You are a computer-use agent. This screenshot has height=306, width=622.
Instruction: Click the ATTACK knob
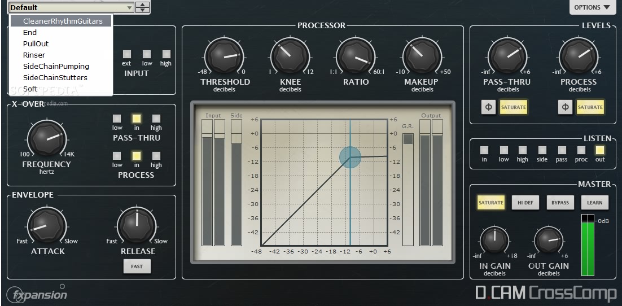tap(47, 225)
